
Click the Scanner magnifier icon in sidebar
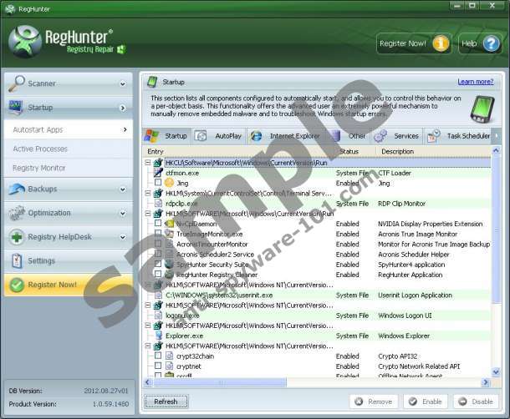17,83
